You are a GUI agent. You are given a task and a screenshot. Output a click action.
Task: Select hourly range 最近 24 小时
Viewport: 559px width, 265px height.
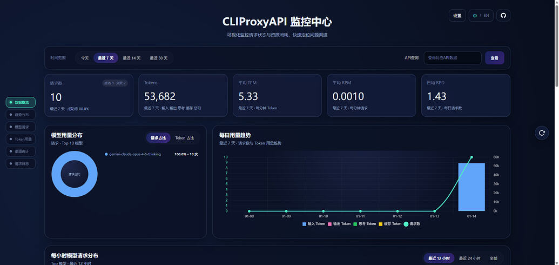(469, 258)
